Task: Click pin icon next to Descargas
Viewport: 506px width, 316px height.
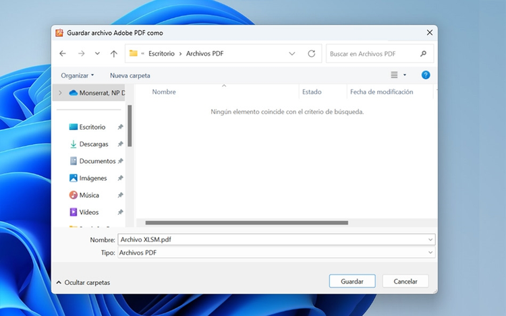Action: [x=120, y=144]
